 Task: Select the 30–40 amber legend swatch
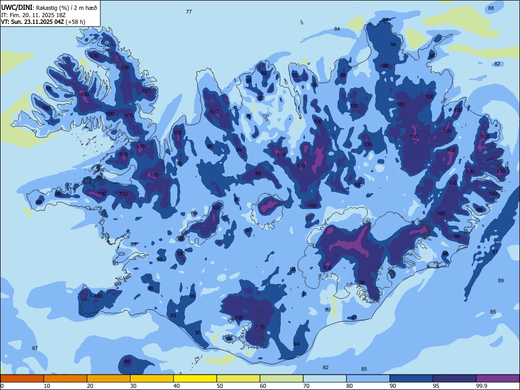pos(152,379)
